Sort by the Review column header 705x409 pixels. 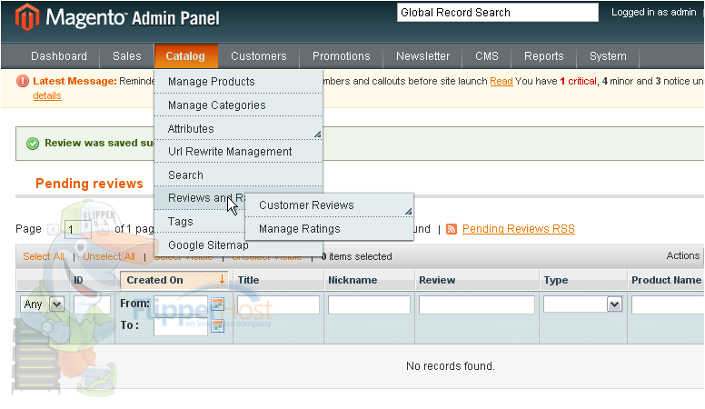(437, 280)
